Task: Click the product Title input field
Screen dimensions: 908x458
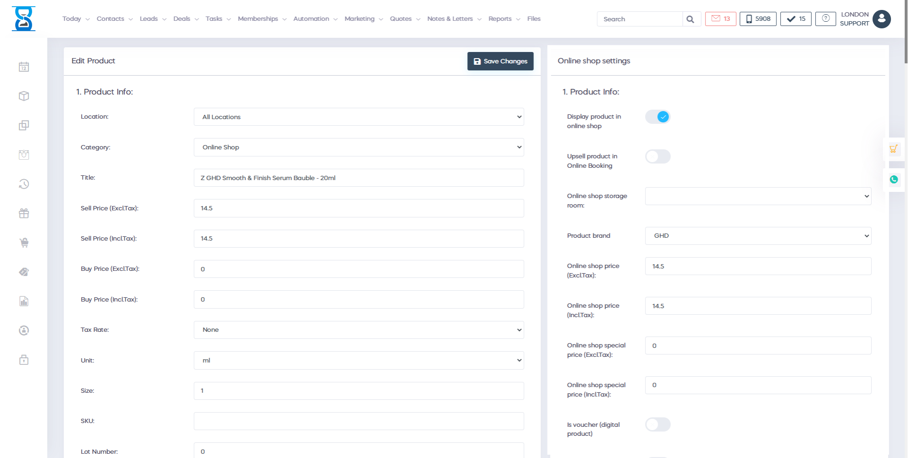Action: click(x=358, y=178)
